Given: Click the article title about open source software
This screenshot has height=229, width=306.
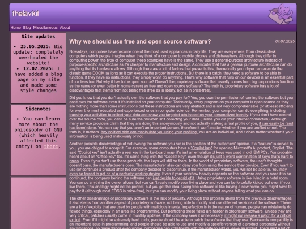Looking at the screenshot, I should [x=140, y=41].
